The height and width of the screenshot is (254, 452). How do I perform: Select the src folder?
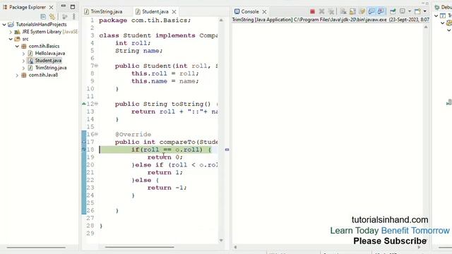pos(25,39)
